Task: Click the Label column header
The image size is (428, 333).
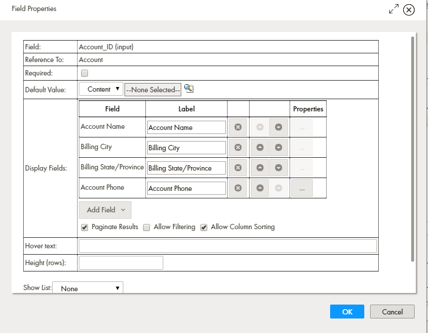Action: (x=186, y=109)
